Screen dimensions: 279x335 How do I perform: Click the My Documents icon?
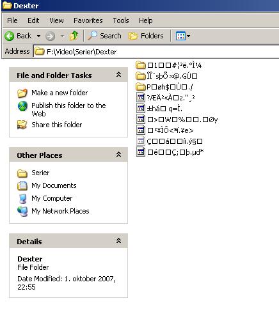pyautogui.click(x=22, y=185)
